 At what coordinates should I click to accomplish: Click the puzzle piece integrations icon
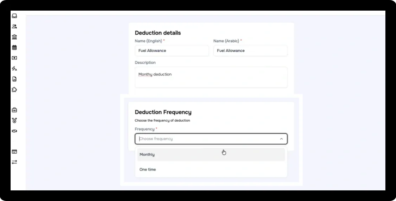pos(14,90)
